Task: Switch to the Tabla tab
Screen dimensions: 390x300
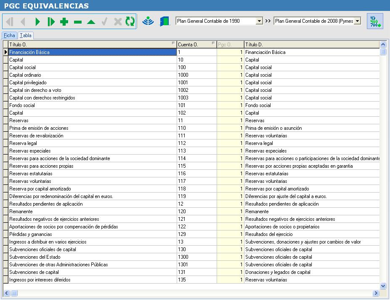Action: click(26, 35)
